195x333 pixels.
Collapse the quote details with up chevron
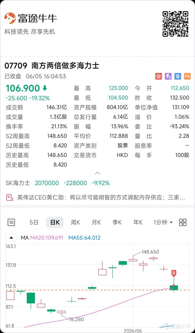point(97,173)
